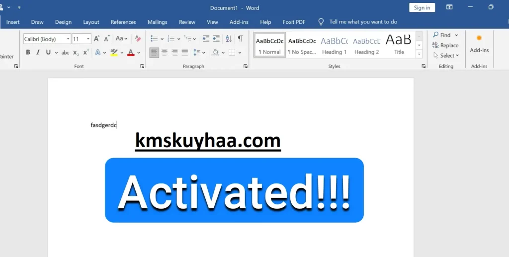
Task: Click the Tell me lightbulb icon
Action: (321, 22)
